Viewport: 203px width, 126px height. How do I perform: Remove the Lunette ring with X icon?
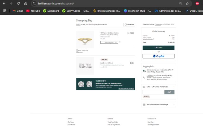(77, 52)
